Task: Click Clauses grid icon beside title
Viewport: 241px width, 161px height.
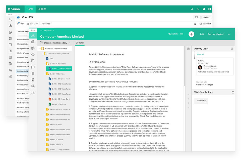Action: pos(18,17)
